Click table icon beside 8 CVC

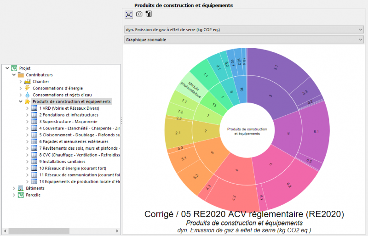pyautogui.click(x=34, y=155)
